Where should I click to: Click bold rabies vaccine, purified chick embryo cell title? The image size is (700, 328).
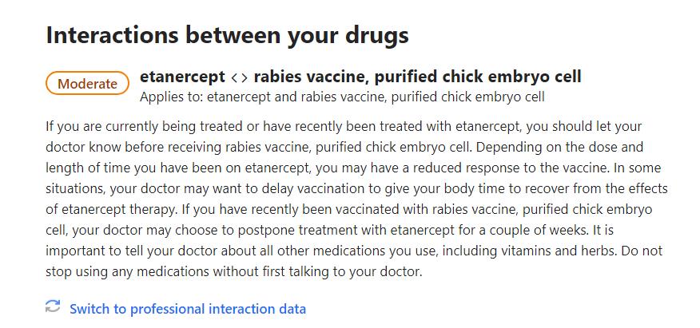[x=417, y=77]
